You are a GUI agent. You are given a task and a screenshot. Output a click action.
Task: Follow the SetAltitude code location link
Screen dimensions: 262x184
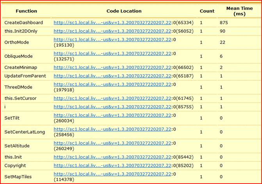pyautogui.click(x=112, y=143)
